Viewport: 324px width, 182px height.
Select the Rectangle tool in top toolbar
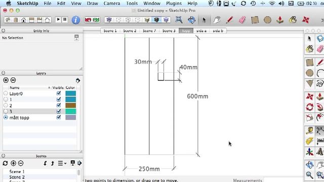click(255, 20)
